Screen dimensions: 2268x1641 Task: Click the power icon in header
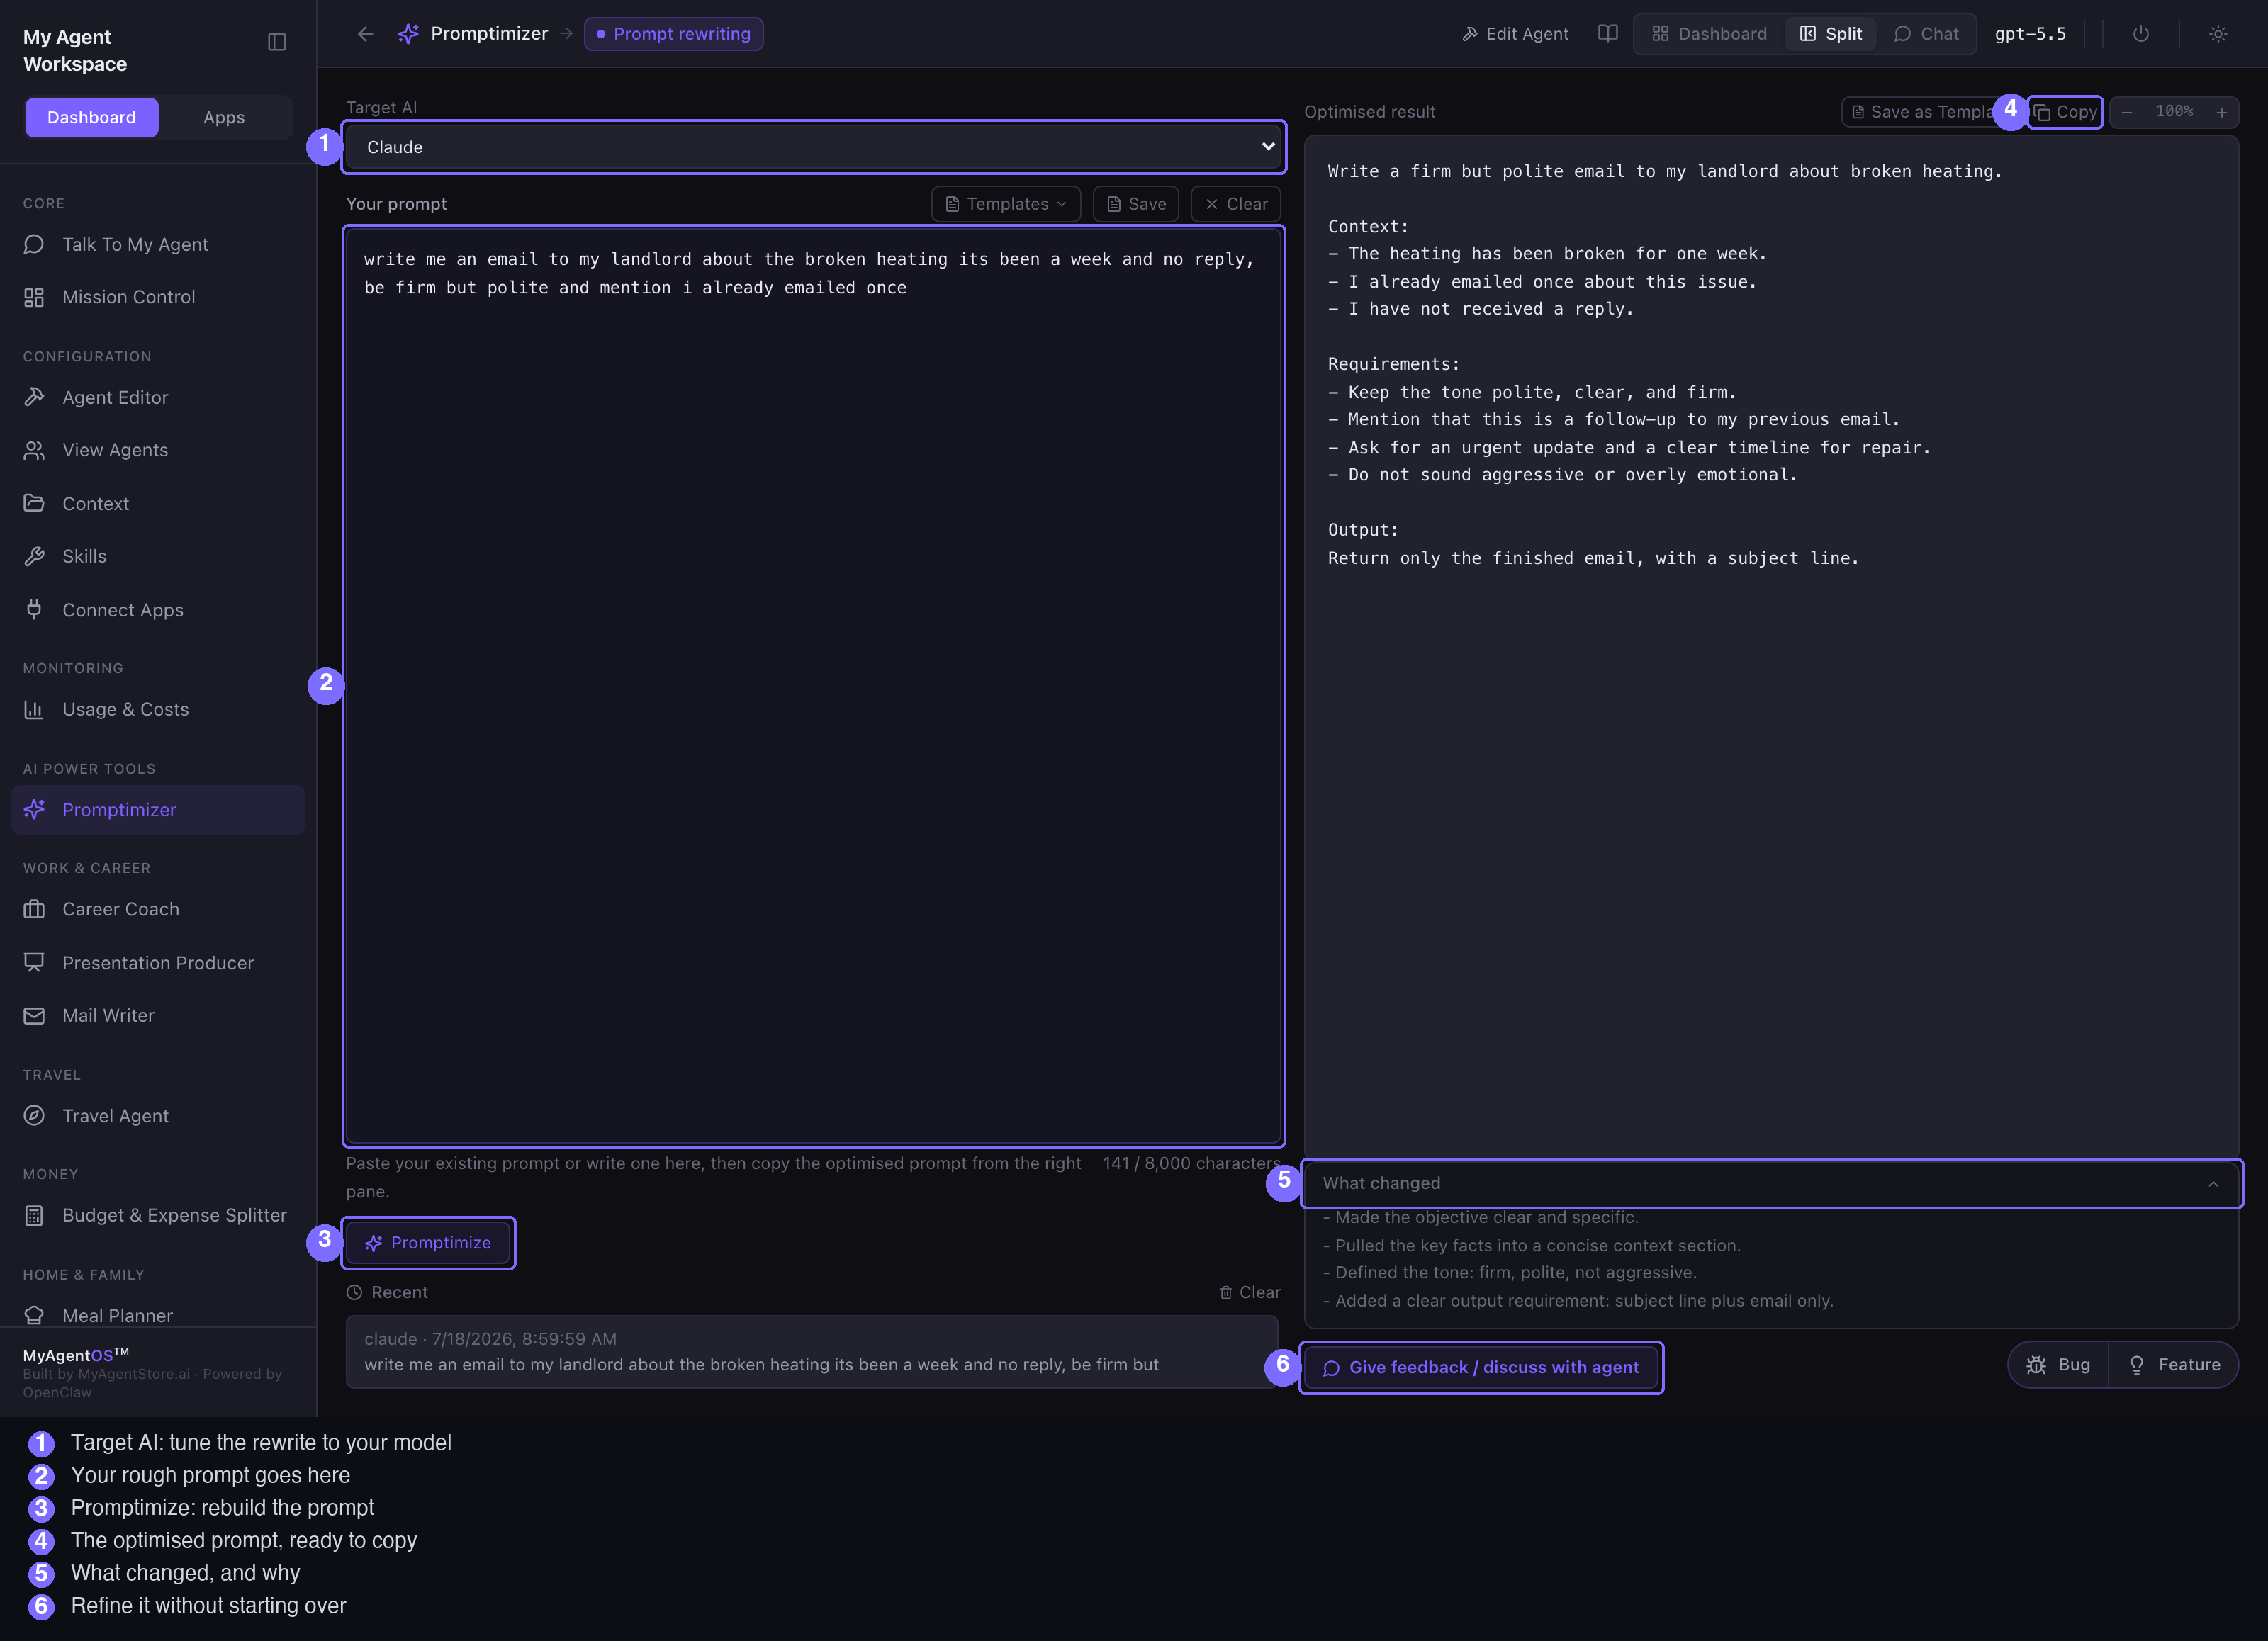pyautogui.click(x=2140, y=34)
